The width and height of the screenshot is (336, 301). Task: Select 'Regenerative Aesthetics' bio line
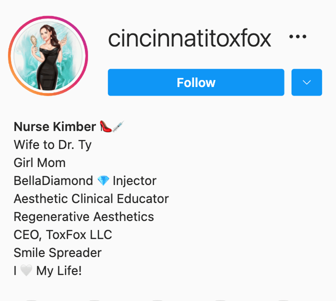(x=84, y=217)
